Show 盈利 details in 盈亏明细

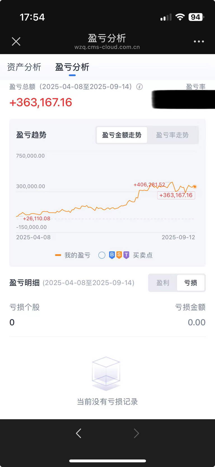point(163,283)
